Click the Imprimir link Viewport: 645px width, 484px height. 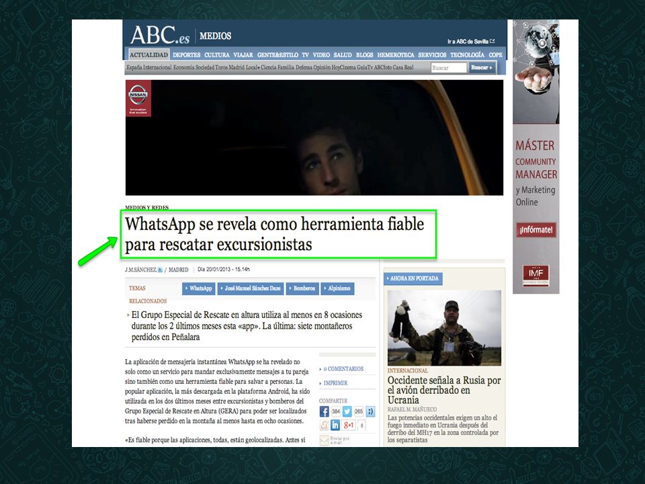pos(335,383)
